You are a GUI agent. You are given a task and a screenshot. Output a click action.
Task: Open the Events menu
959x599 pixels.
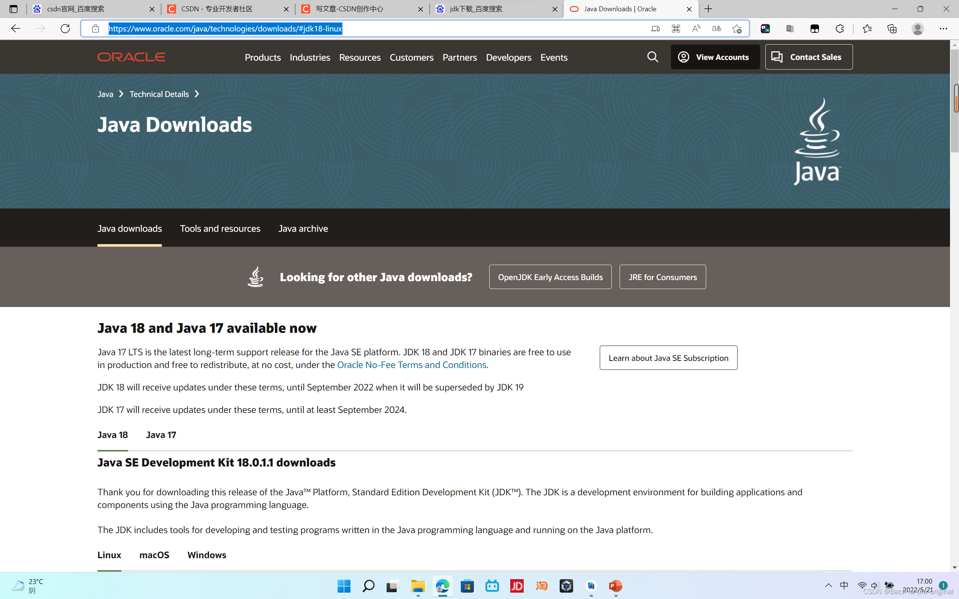554,57
